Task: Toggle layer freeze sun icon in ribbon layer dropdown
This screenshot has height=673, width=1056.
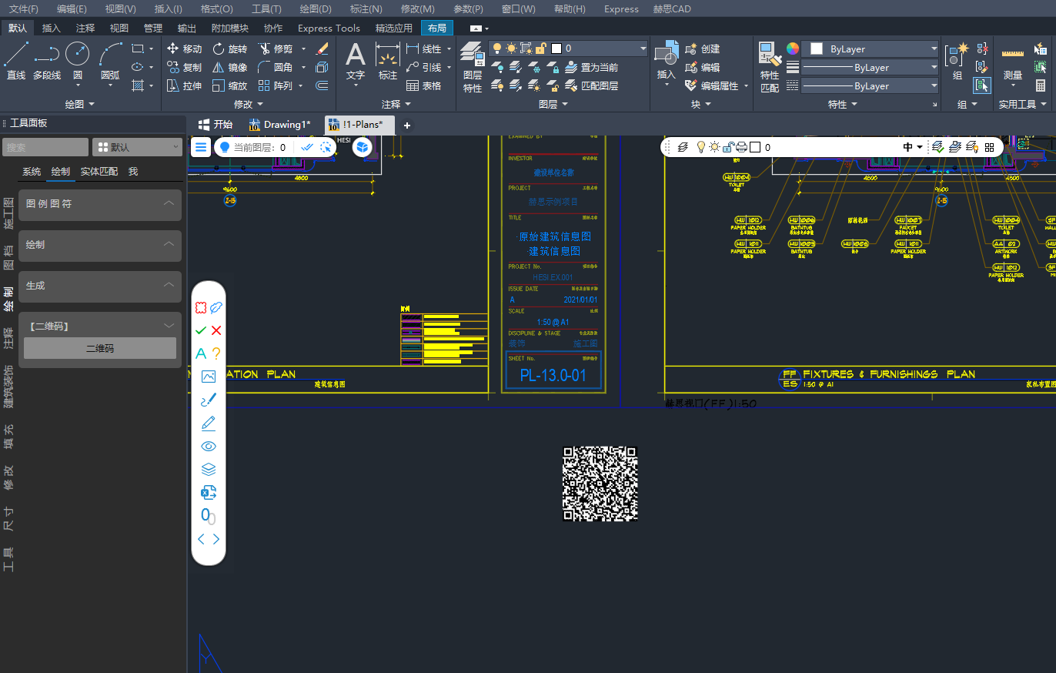Action: tap(511, 49)
